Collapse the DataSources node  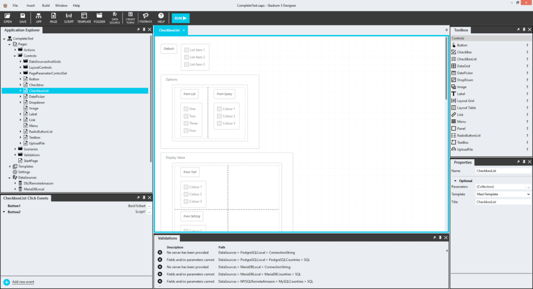10,178
